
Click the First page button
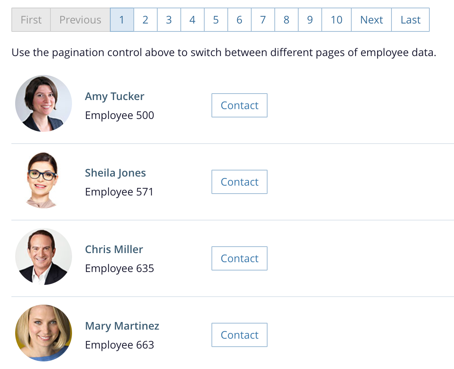coord(31,20)
